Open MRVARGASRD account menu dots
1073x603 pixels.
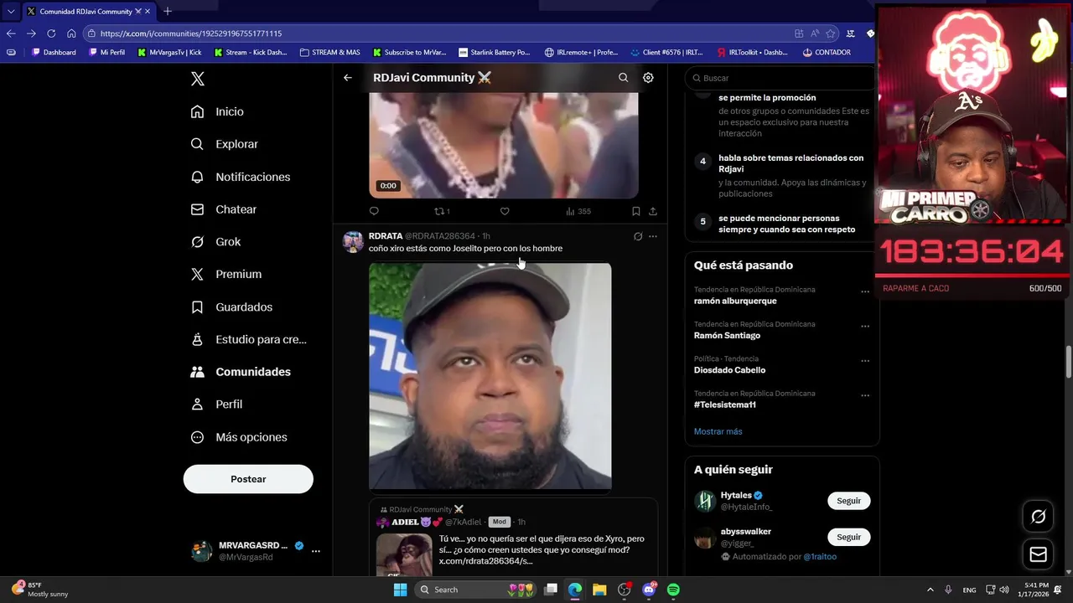click(316, 551)
